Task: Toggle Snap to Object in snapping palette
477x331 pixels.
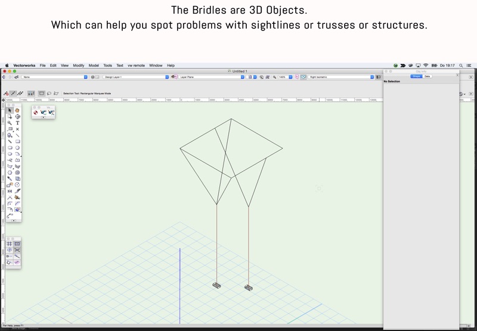Action: tap(17, 244)
